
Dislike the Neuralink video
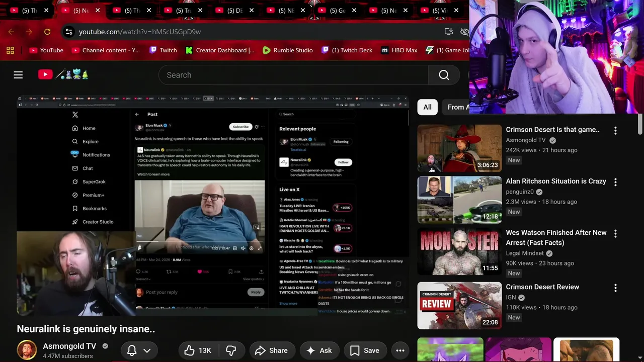(231, 350)
